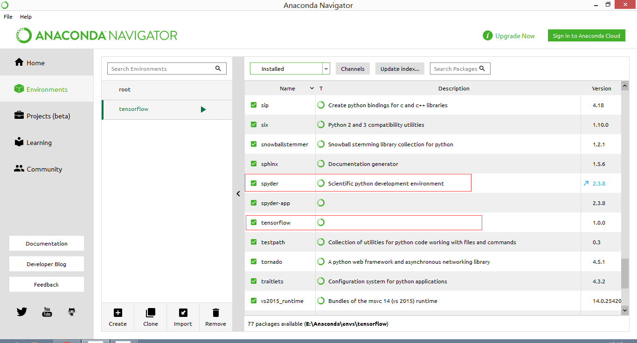This screenshot has height=343, width=637.
Task: Click the traitlets description text
Action: (388, 281)
